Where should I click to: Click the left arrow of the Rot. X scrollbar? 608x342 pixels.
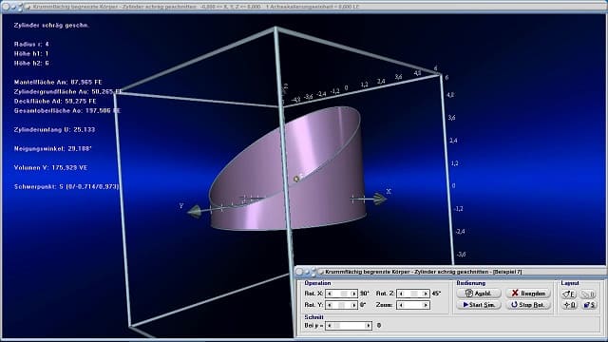330,294
